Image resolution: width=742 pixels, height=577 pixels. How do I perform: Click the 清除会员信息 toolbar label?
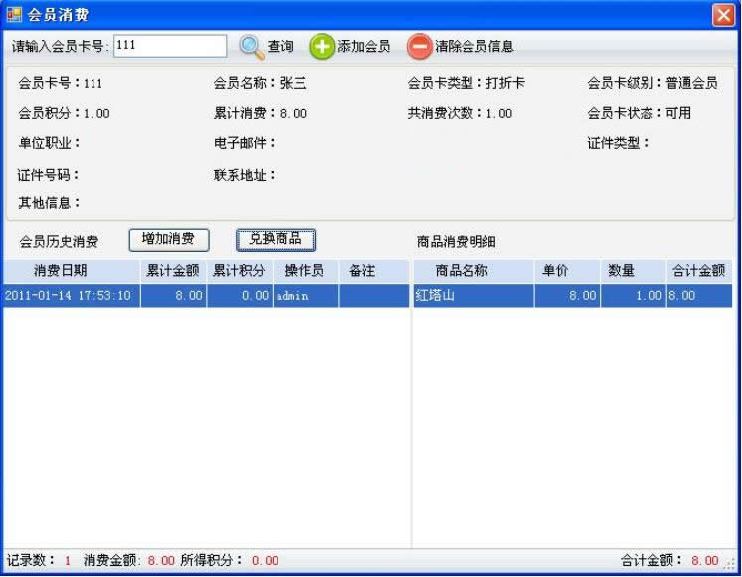[474, 46]
